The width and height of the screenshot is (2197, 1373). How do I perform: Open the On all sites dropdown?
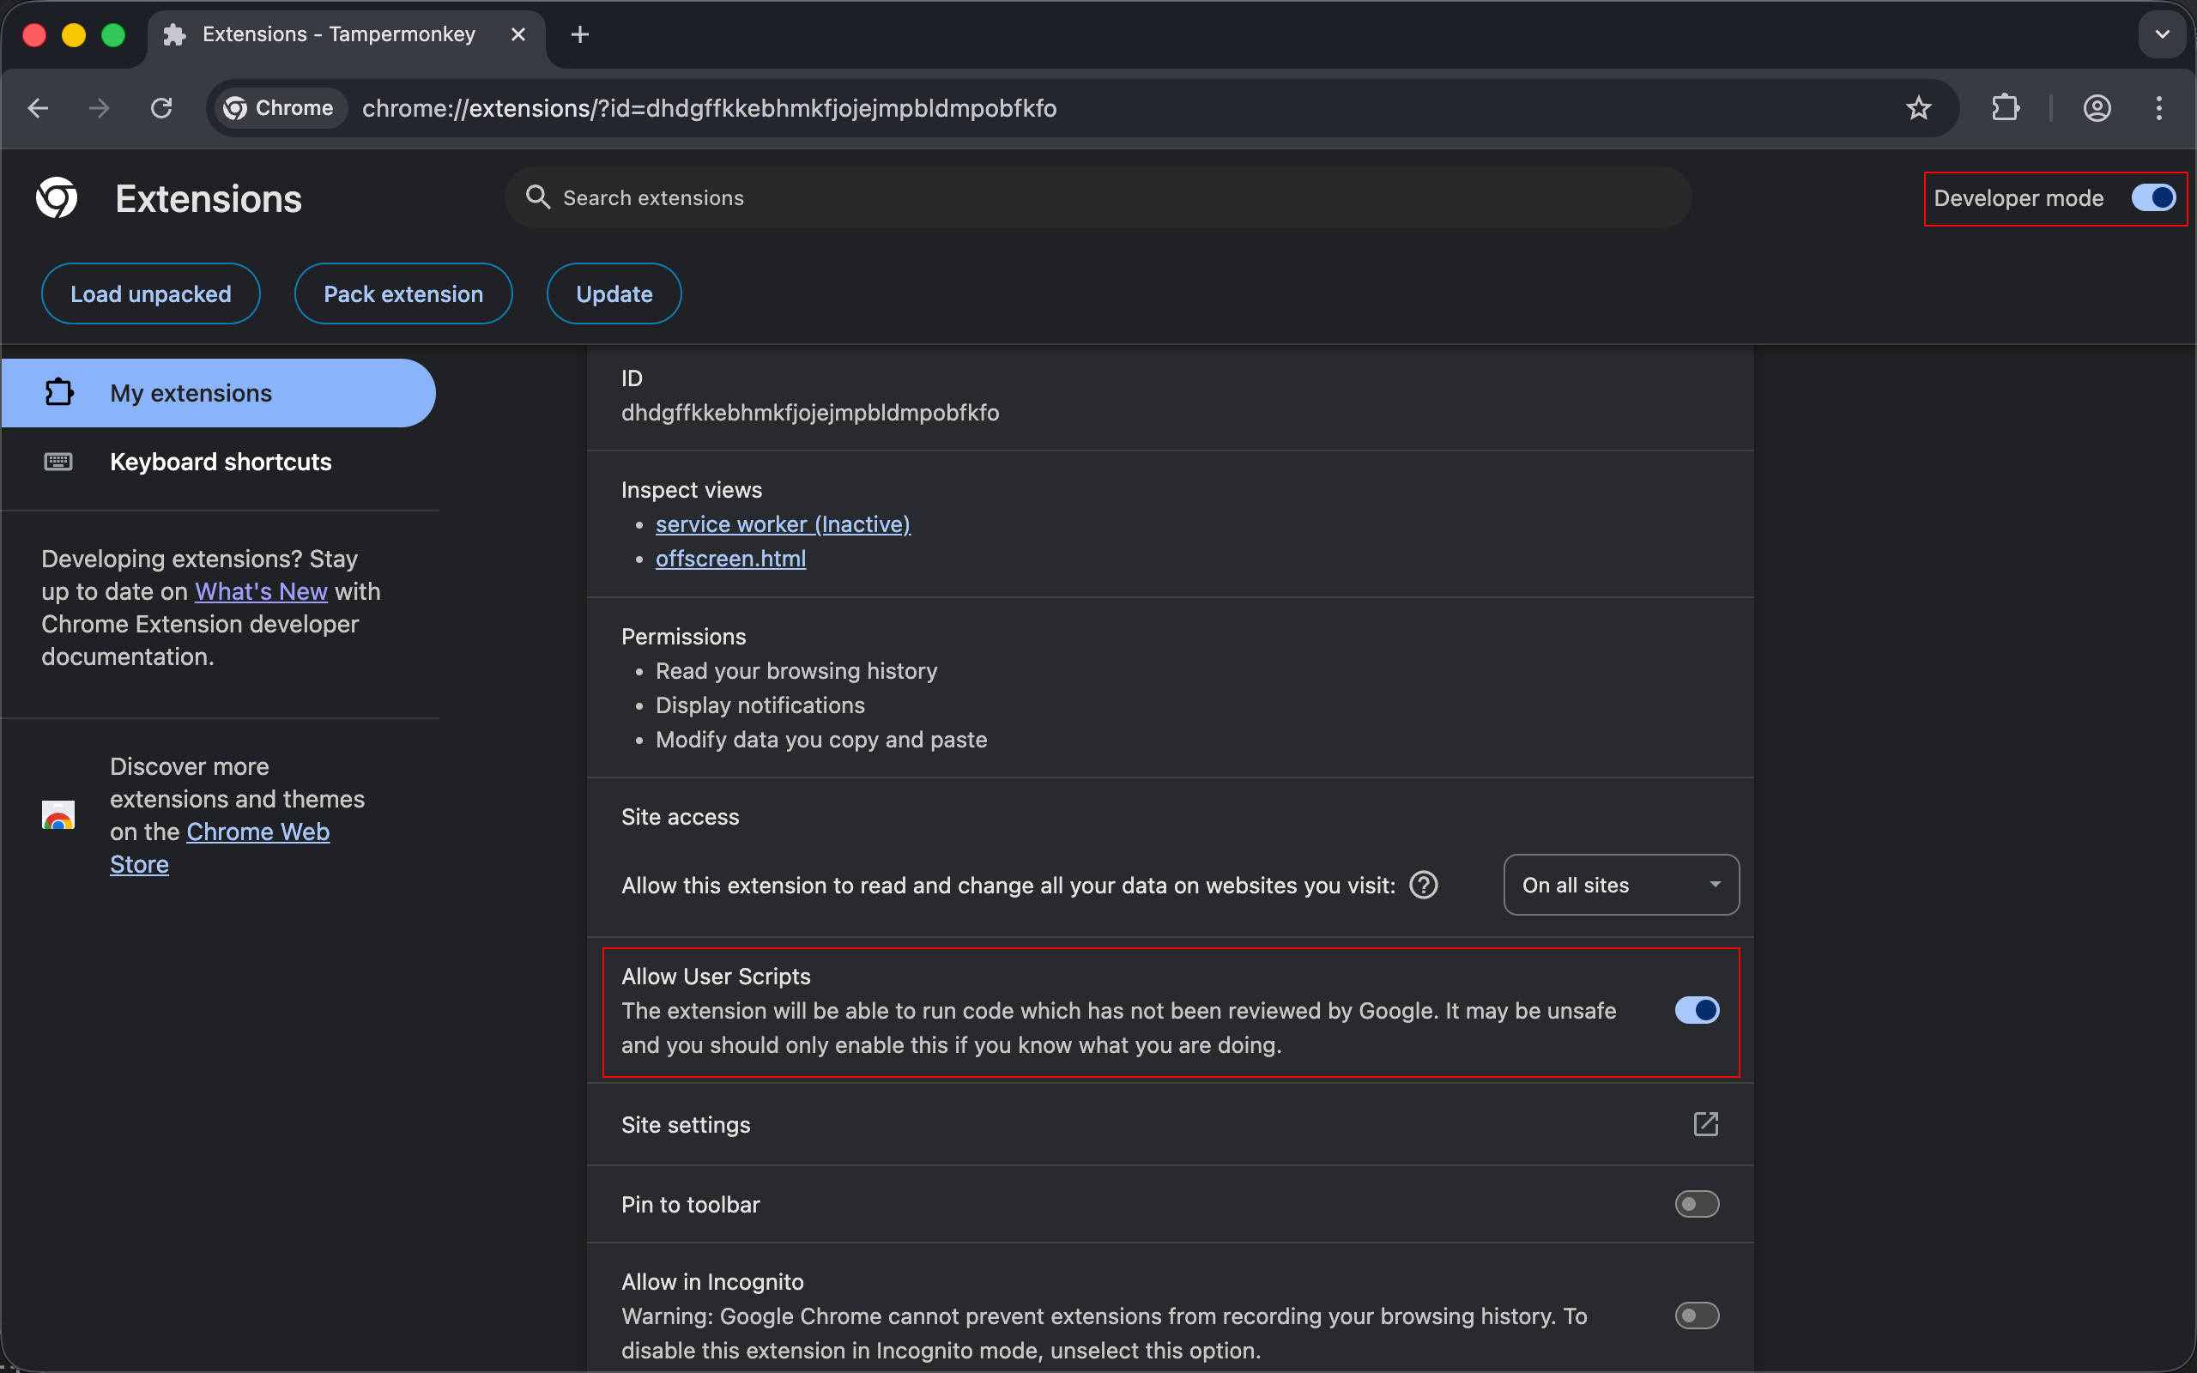tap(1620, 885)
